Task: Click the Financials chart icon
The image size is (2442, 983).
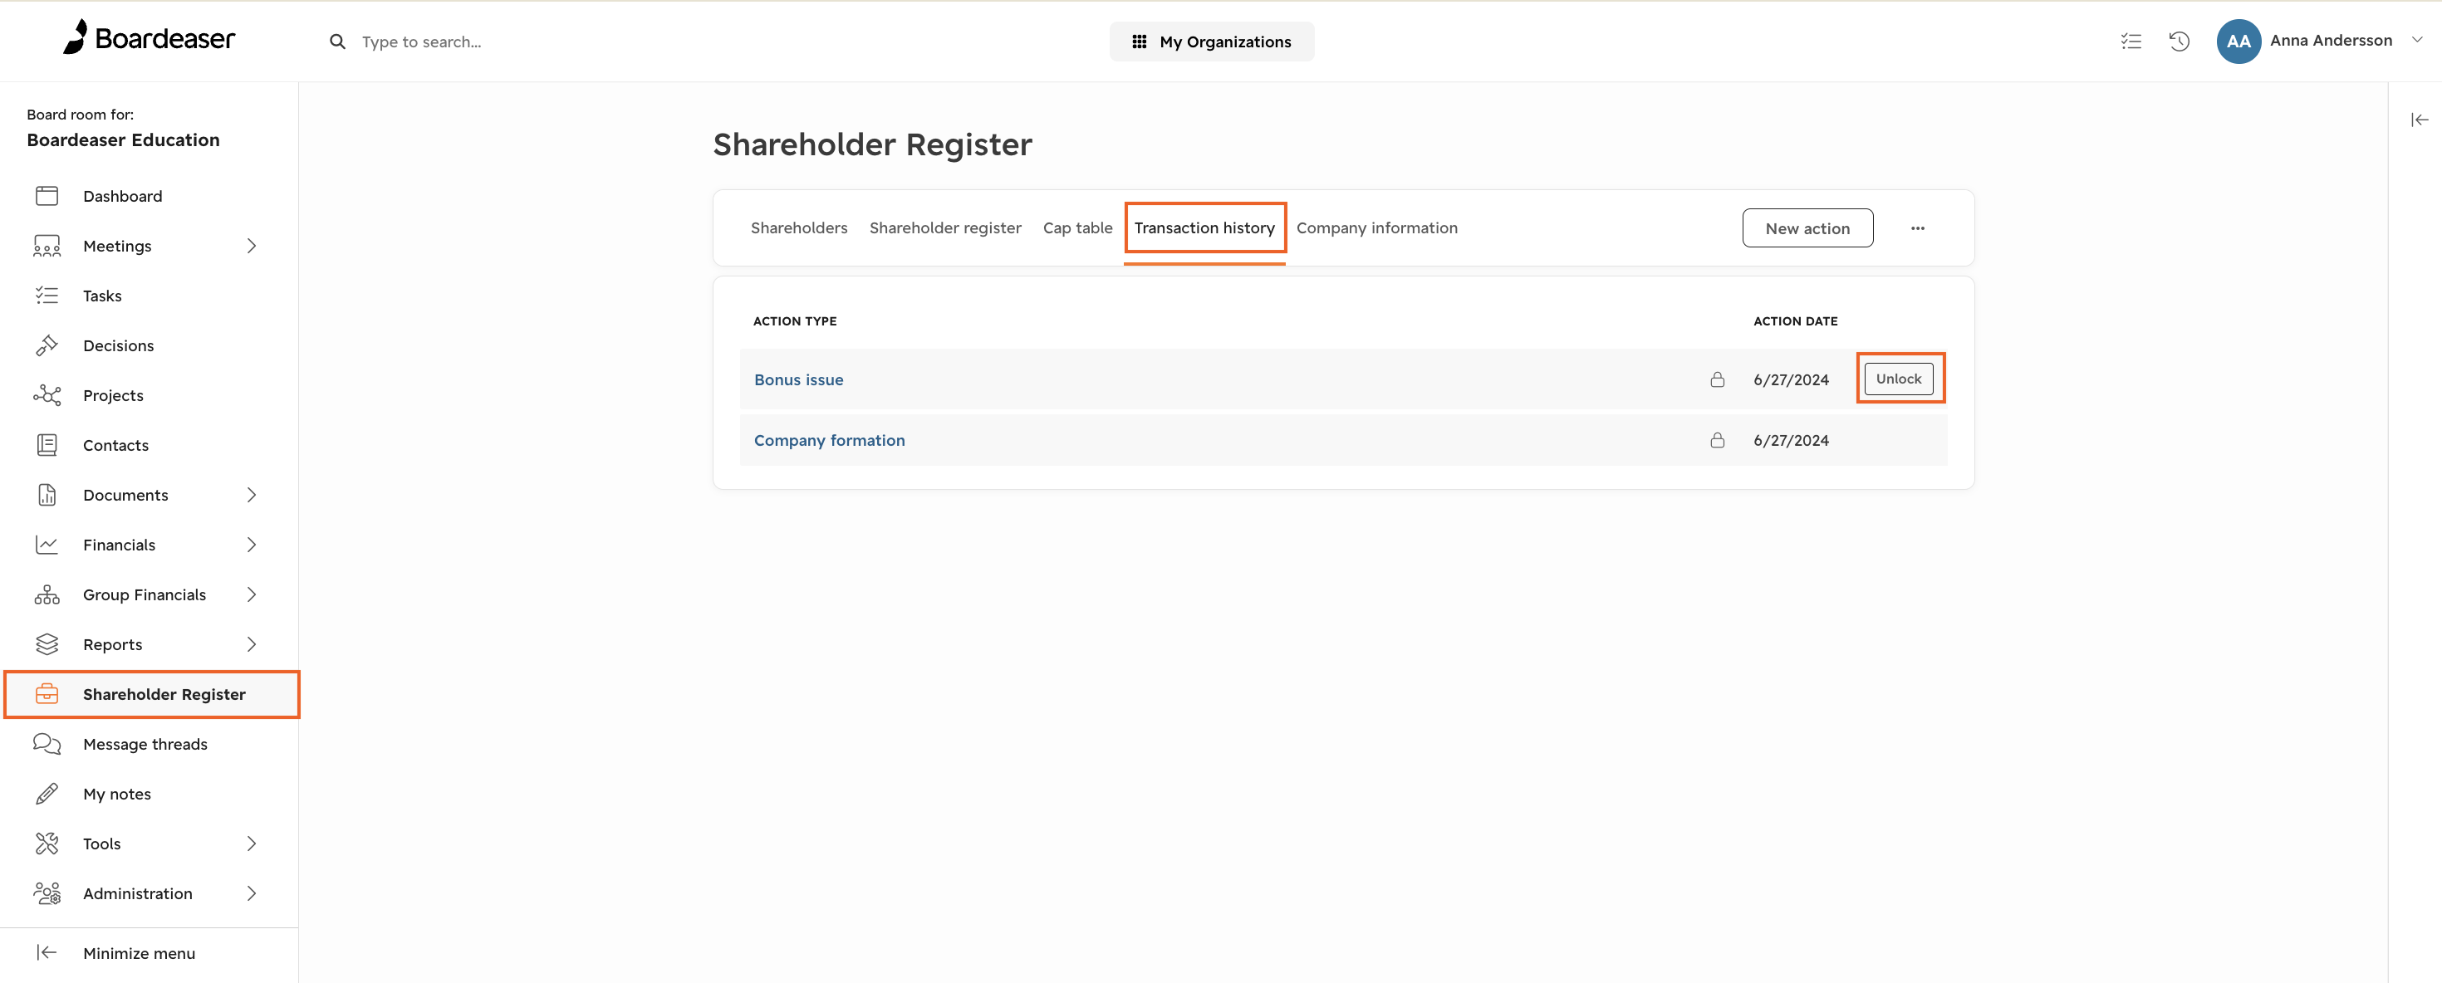Action: pyautogui.click(x=47, y=545)
